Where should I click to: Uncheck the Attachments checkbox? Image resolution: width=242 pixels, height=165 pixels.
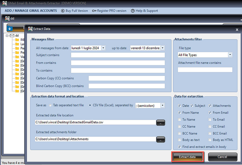[210, 106]
